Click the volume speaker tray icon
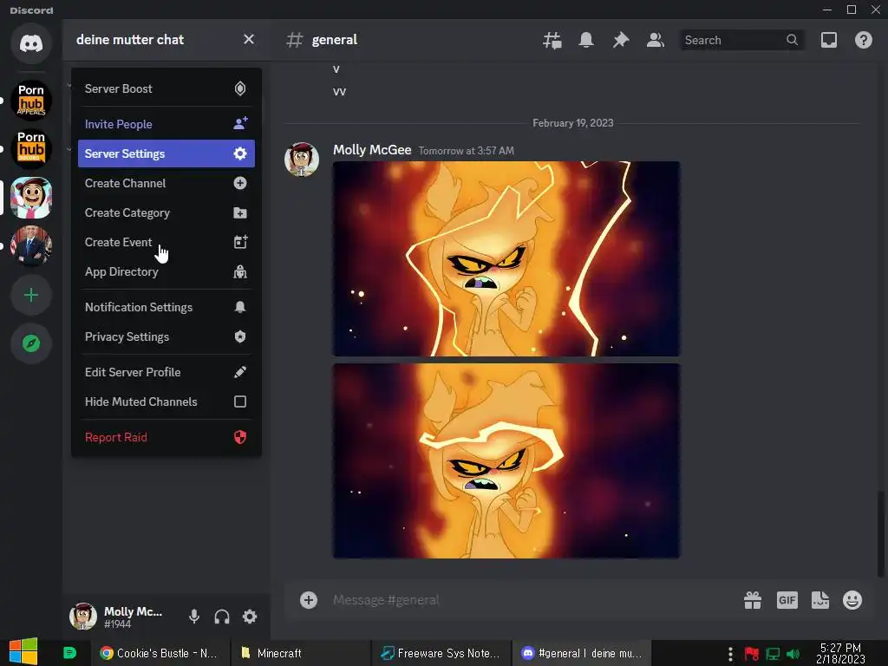 coord(793,654)
